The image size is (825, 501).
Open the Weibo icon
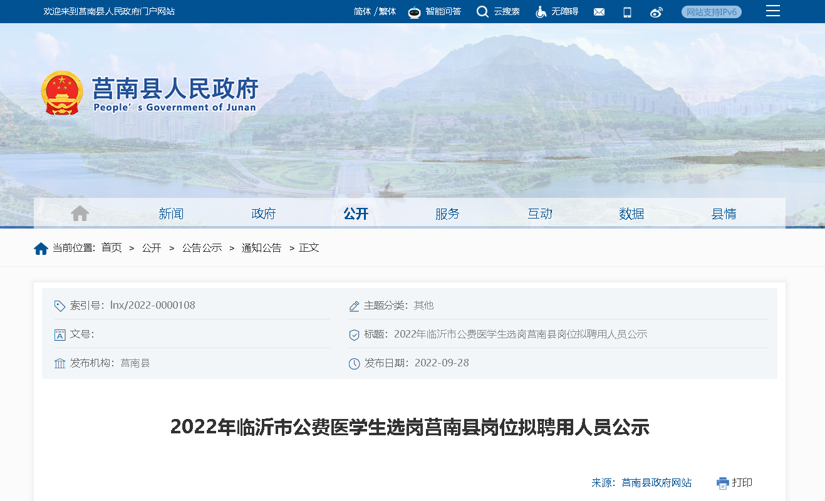656,12
